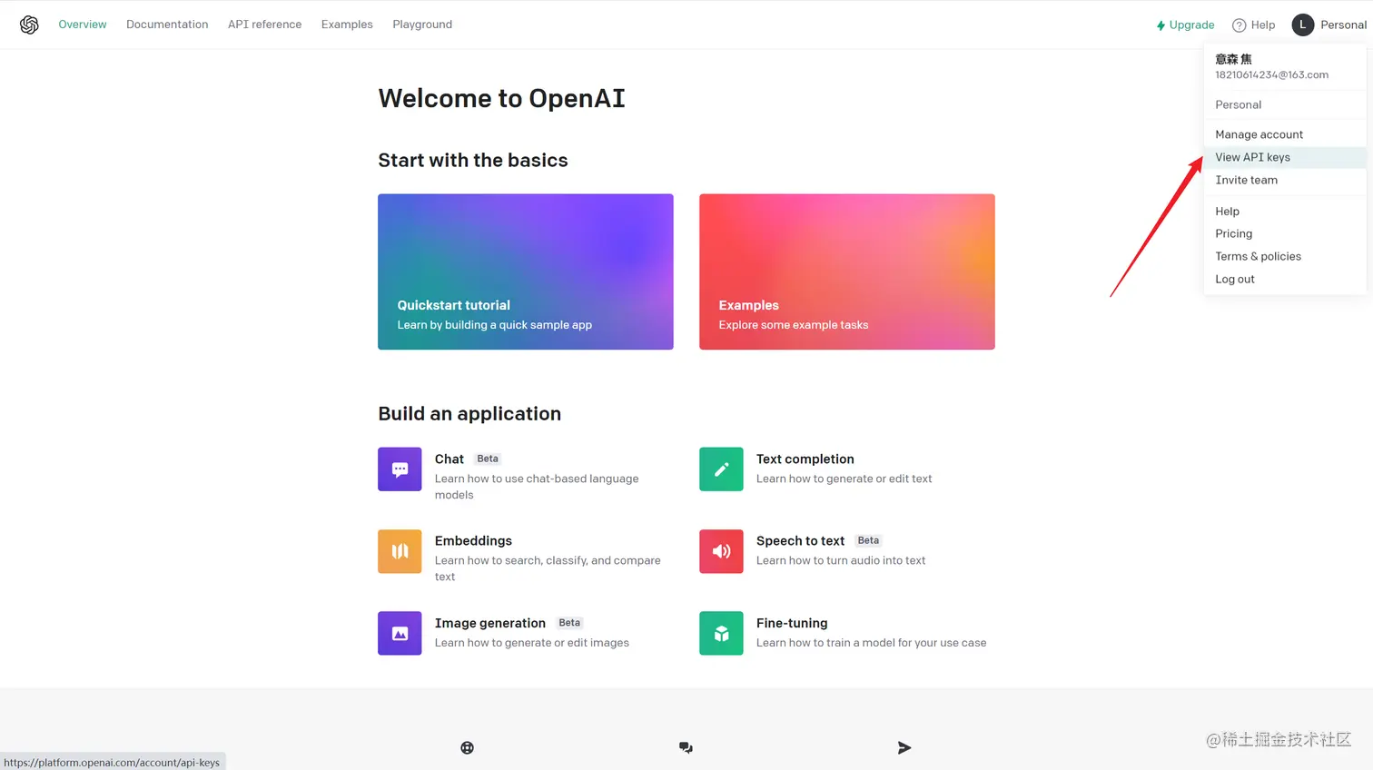This screenshot has height=770, width=1373.
Task: Click the Beta badge next to Speech to text
Action: point(868,540)
